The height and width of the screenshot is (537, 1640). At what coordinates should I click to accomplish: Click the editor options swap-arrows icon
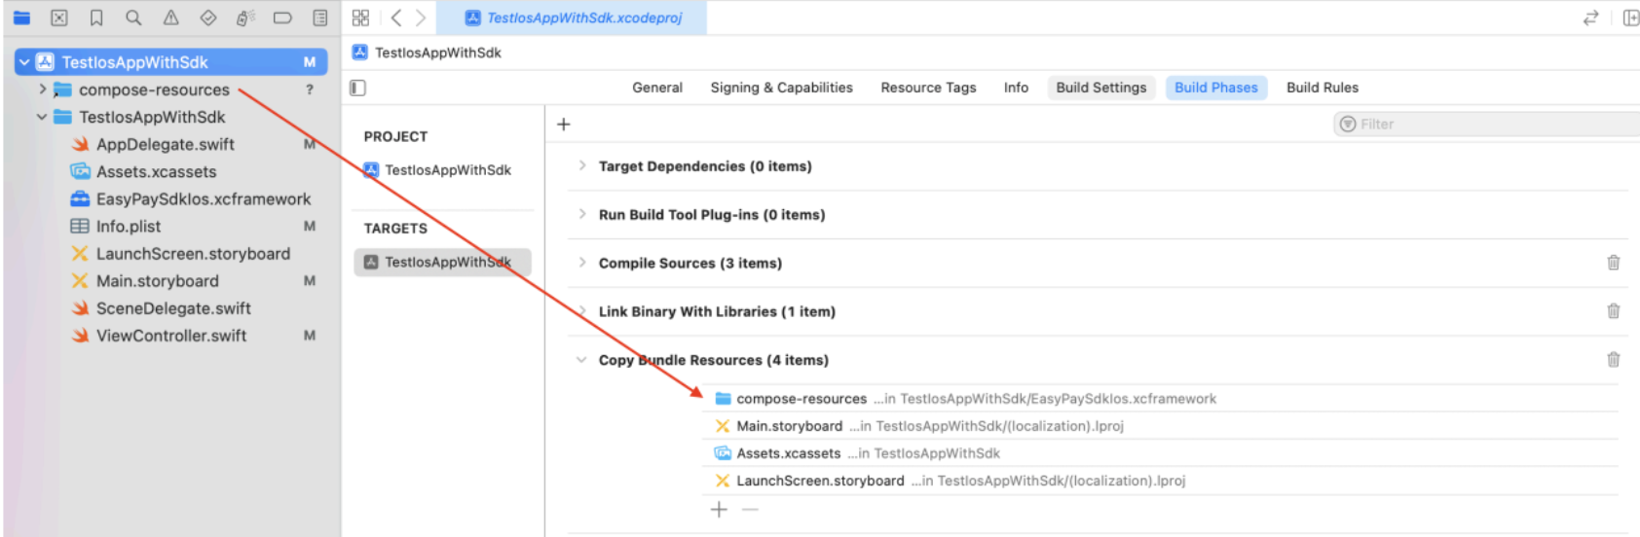click(1590, 18)
